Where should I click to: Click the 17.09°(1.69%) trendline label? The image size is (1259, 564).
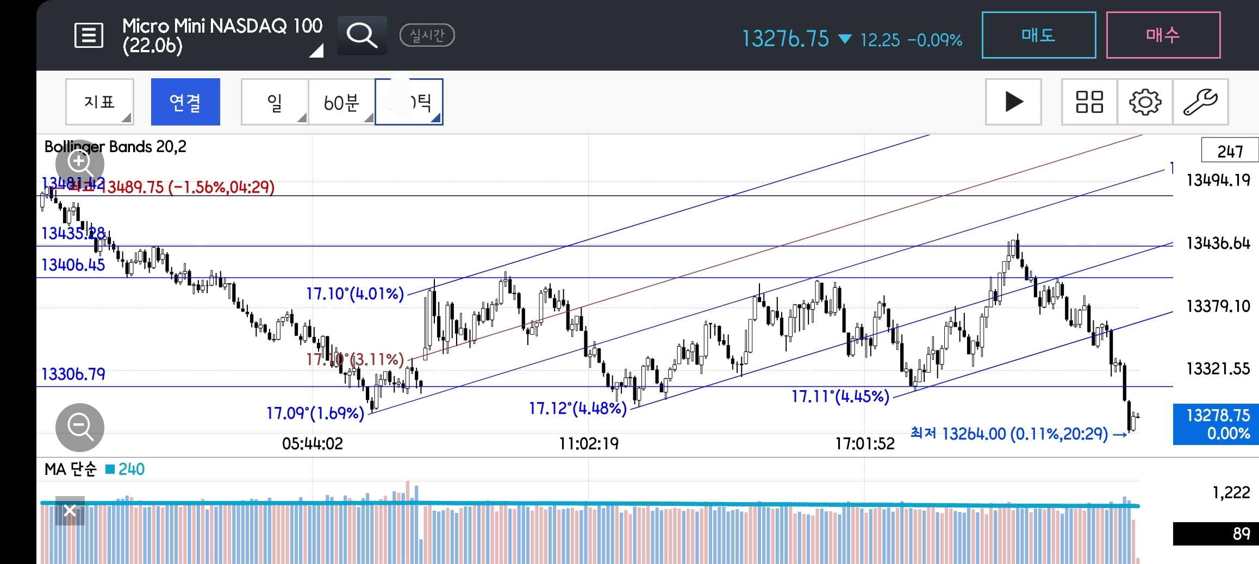click(x=315, y=413)
